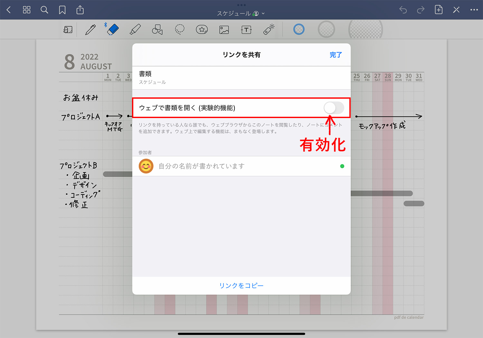The height and width of the screenshot is (338, 483).
Task: Bookmark this page
Action: pyautogui.click(x=62, y=10)
